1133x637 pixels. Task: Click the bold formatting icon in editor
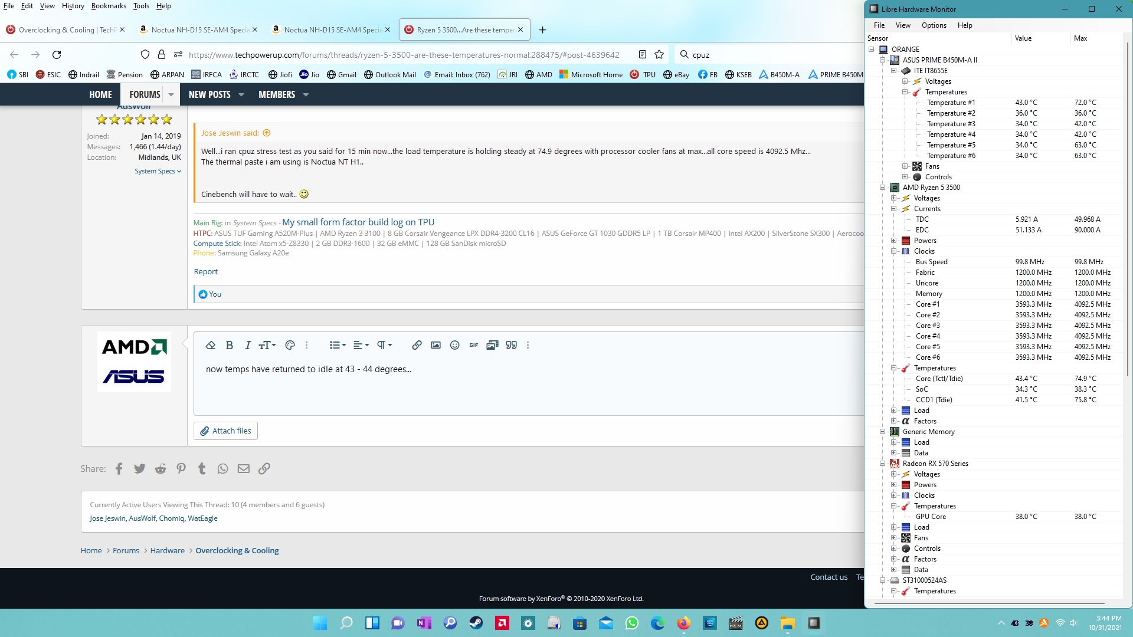tap(230, 345)
